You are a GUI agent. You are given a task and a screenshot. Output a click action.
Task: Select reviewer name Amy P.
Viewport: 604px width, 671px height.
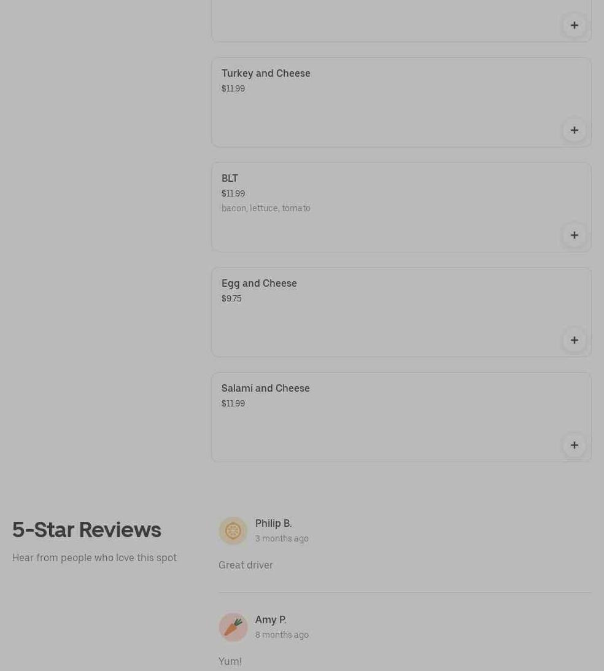[271, 619]
